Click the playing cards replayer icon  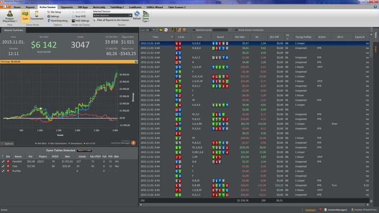[166, 30]
